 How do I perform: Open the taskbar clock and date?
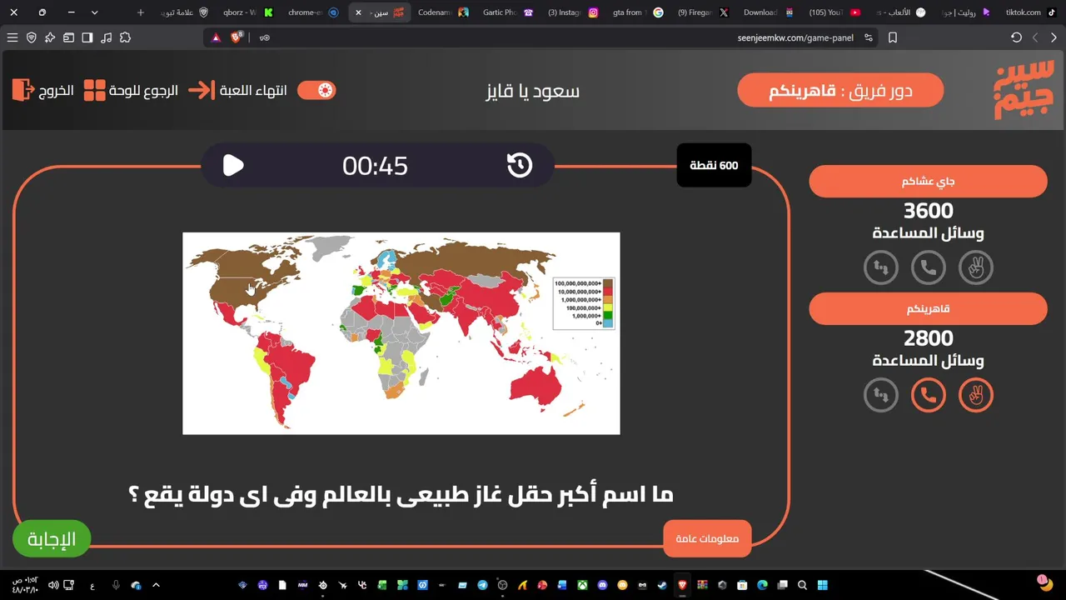click(x=25, y=585)
